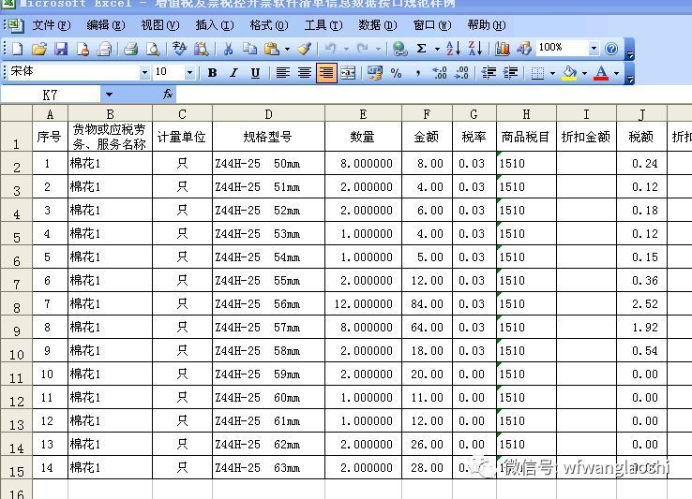
Task: Select row 8 header
Action: (x=16, y=303)
